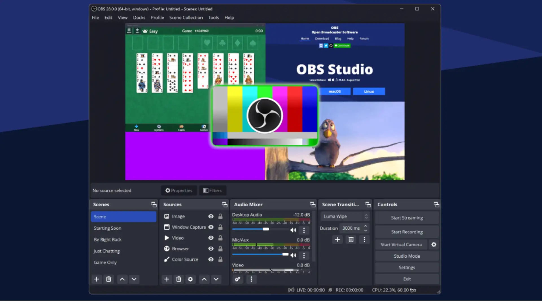This screenshot has height=304, width=542.
Task: Lock the Window Capture source
Action: (220, 227)
